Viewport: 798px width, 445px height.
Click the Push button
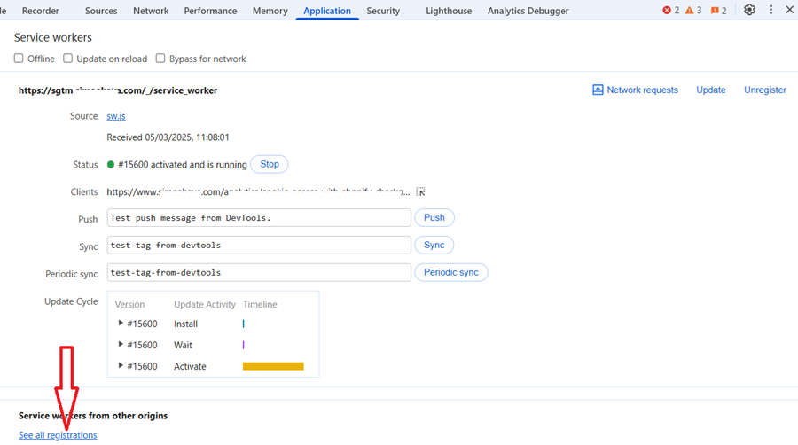(x=434, y=218)
